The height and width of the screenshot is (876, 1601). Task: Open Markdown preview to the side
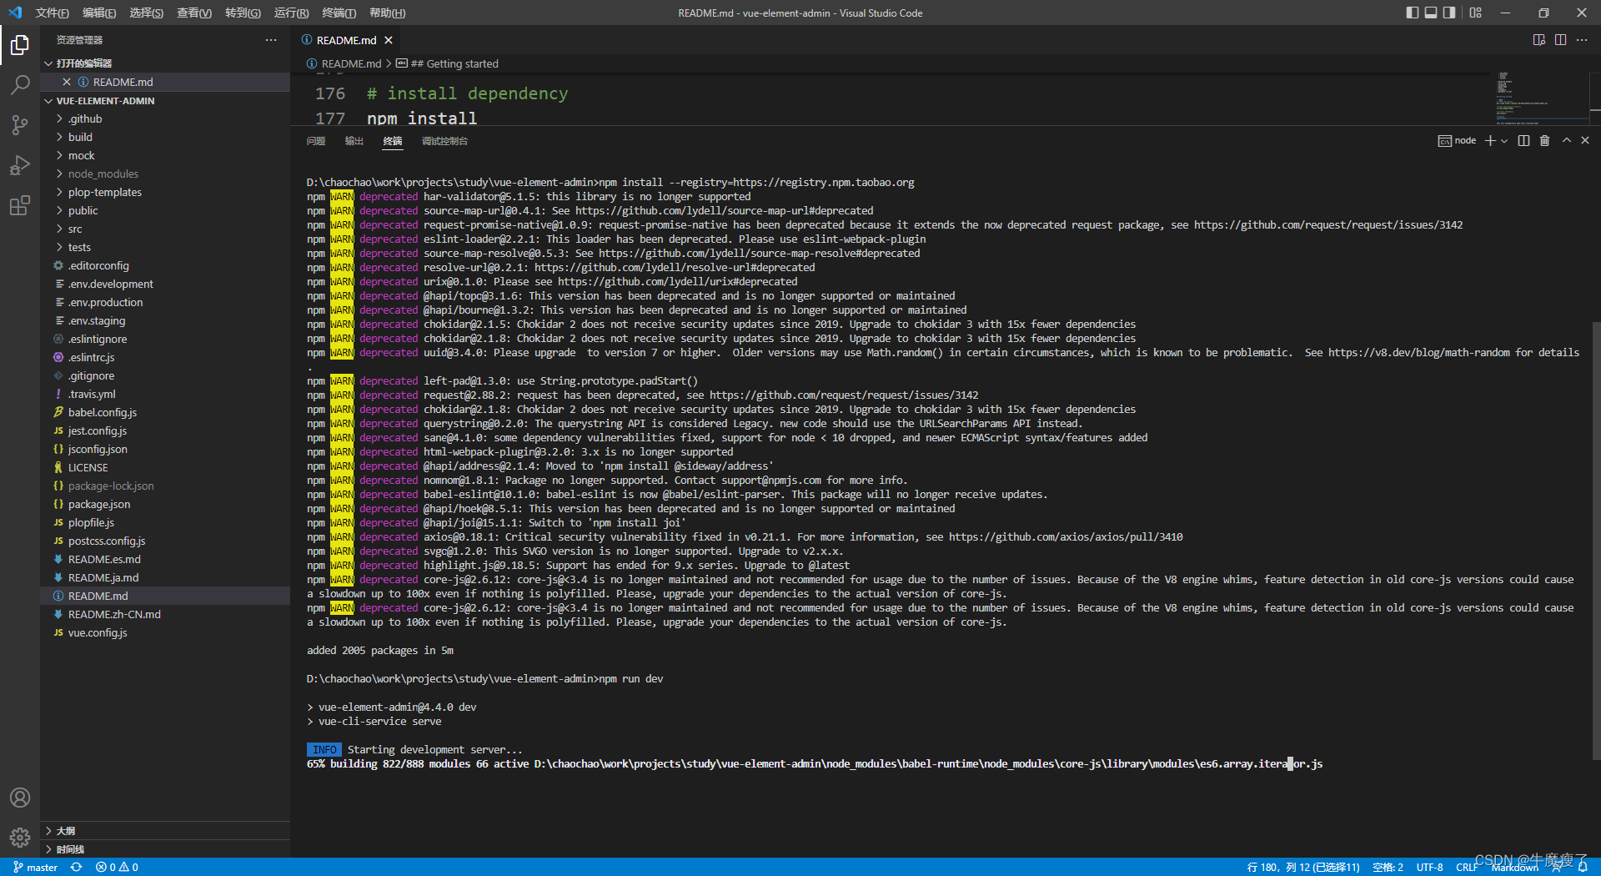point(1539,40)
